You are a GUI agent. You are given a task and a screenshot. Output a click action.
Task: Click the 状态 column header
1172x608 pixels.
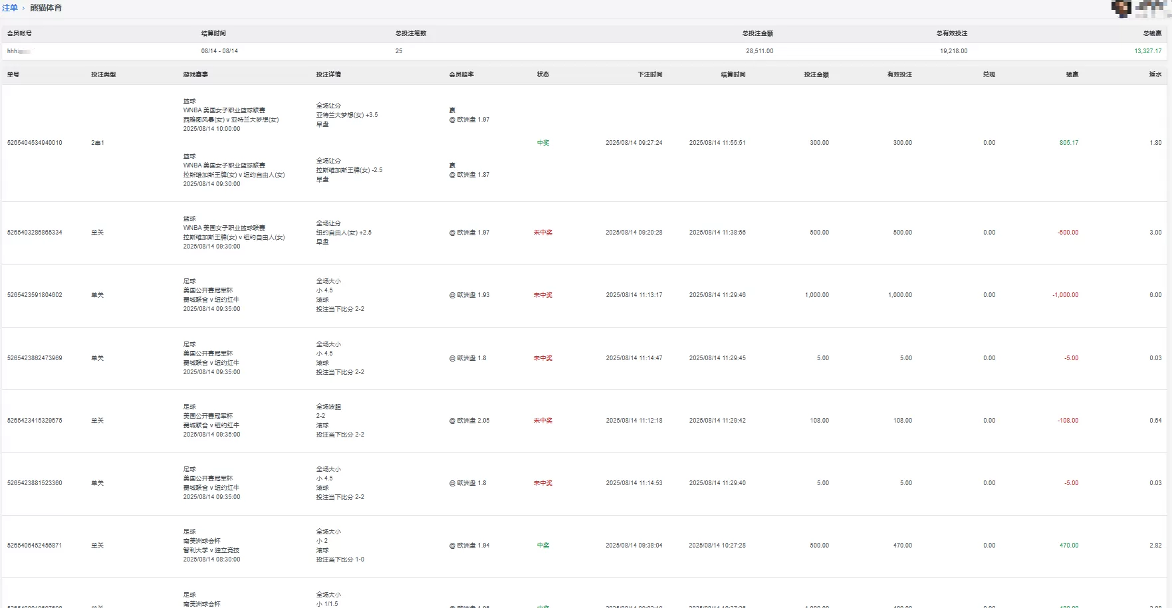coord(543,74)
